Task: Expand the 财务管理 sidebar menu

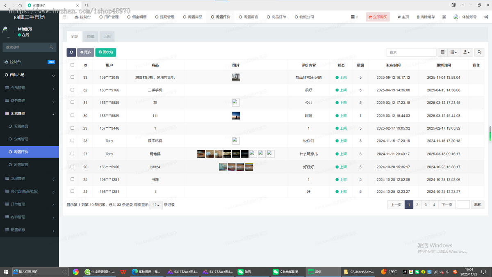Action: [x=30, y=101]
